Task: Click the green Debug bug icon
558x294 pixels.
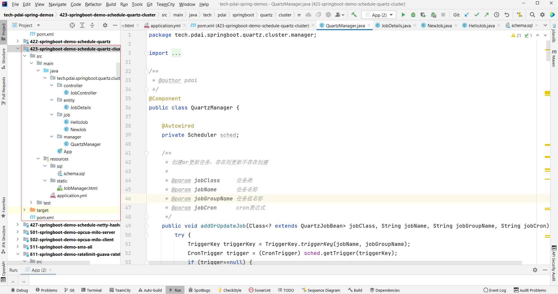Action: (413, 15)
